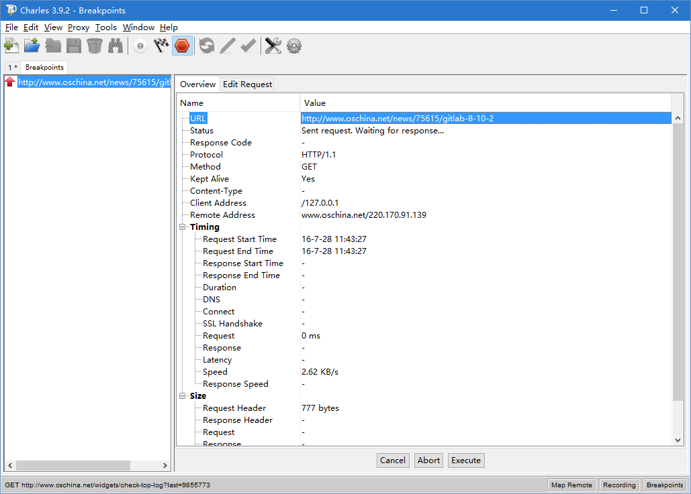The image size is (691, 494).
Task: Open the Window menu
Action: point(138,27)
